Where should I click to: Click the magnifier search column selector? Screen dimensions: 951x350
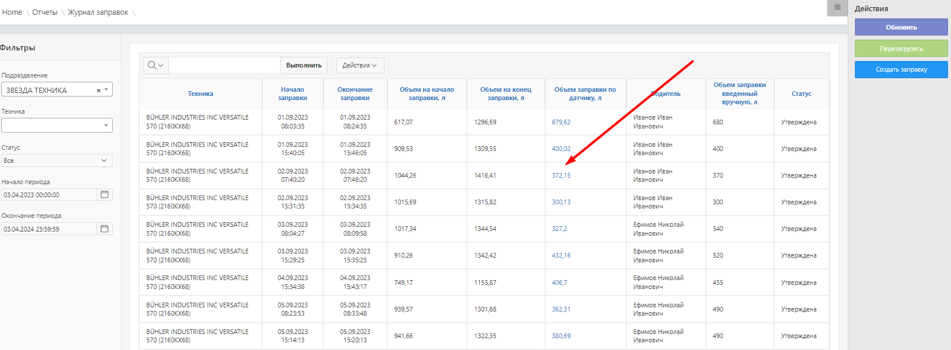(x=155, y=66)
